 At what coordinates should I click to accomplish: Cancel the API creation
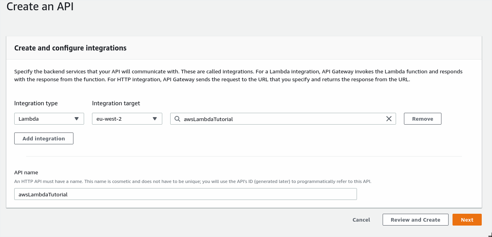pyautogui.click(x=361, y=220)
